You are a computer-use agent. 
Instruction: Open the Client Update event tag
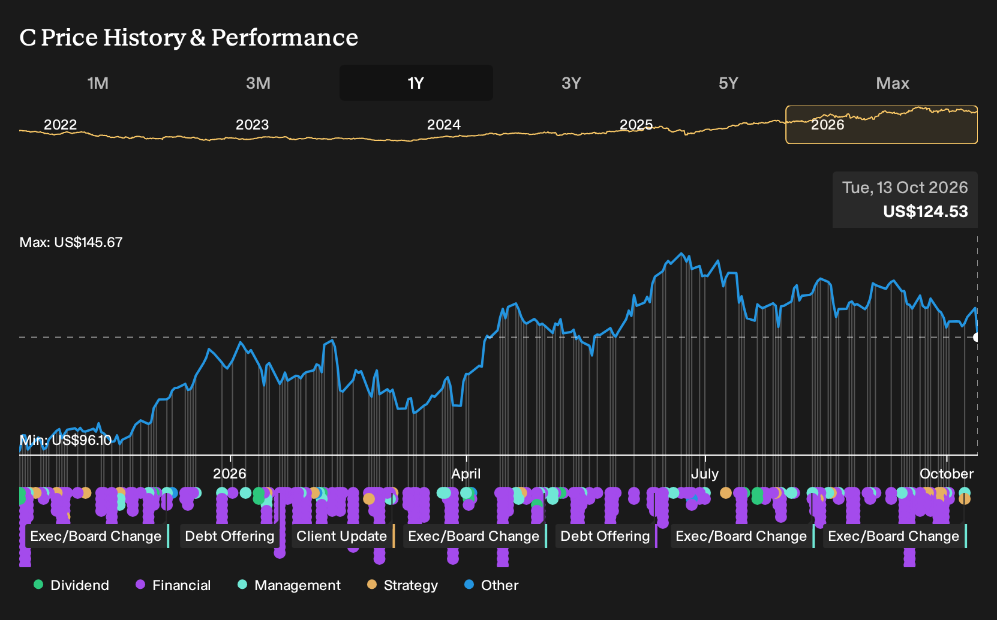(343, 536)
